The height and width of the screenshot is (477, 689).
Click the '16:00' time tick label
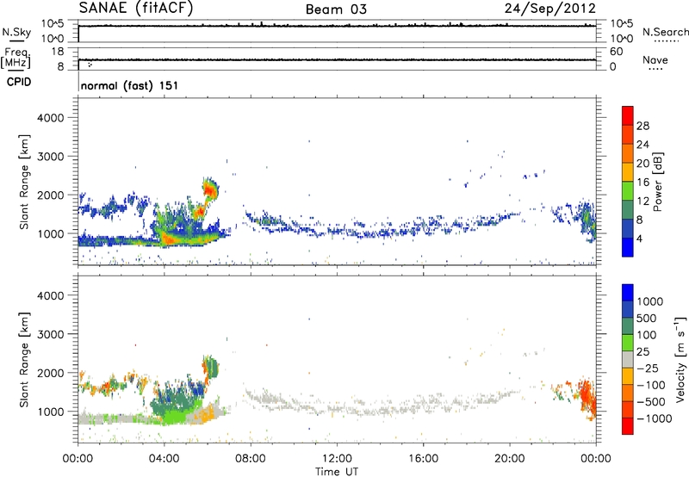423,459
